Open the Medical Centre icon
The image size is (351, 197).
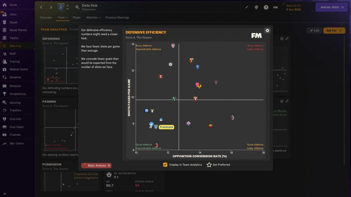click(x=4, y=69)
